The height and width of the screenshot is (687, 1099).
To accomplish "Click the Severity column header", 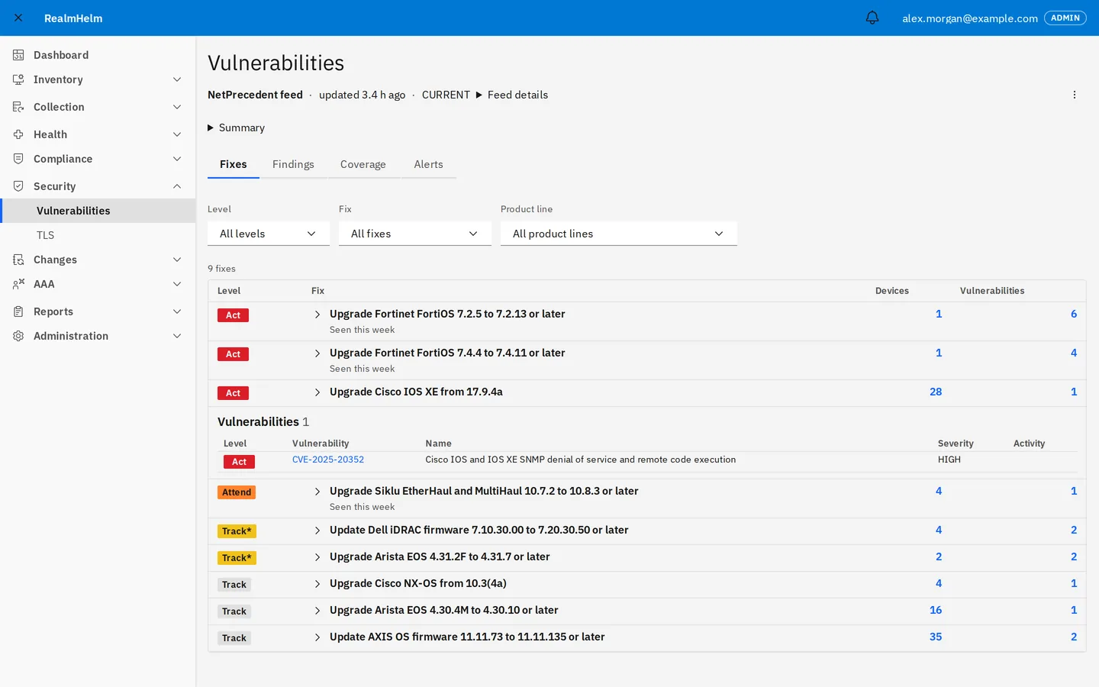I will tap(956, 443).
